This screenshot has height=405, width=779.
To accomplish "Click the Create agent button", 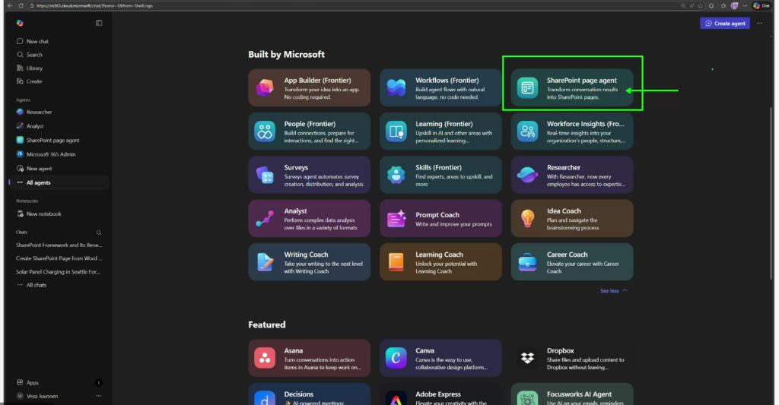I will (724, 24).
